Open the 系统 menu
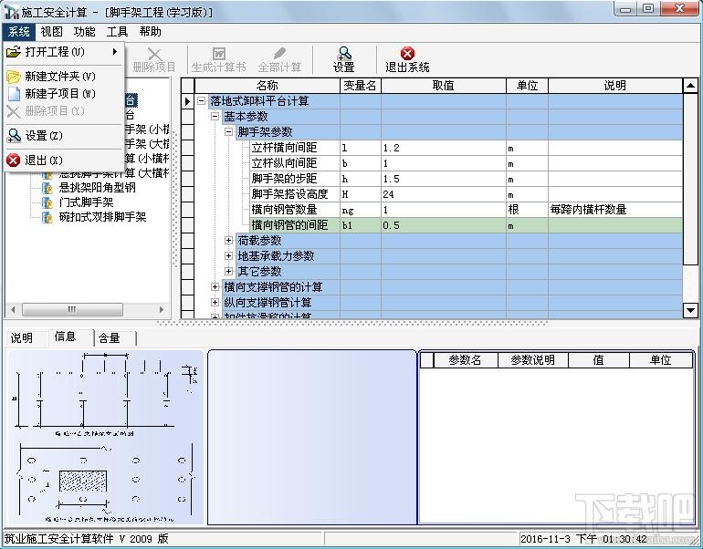Image resolution: width=703 pixels, height=549 pixels. (19, 32)
